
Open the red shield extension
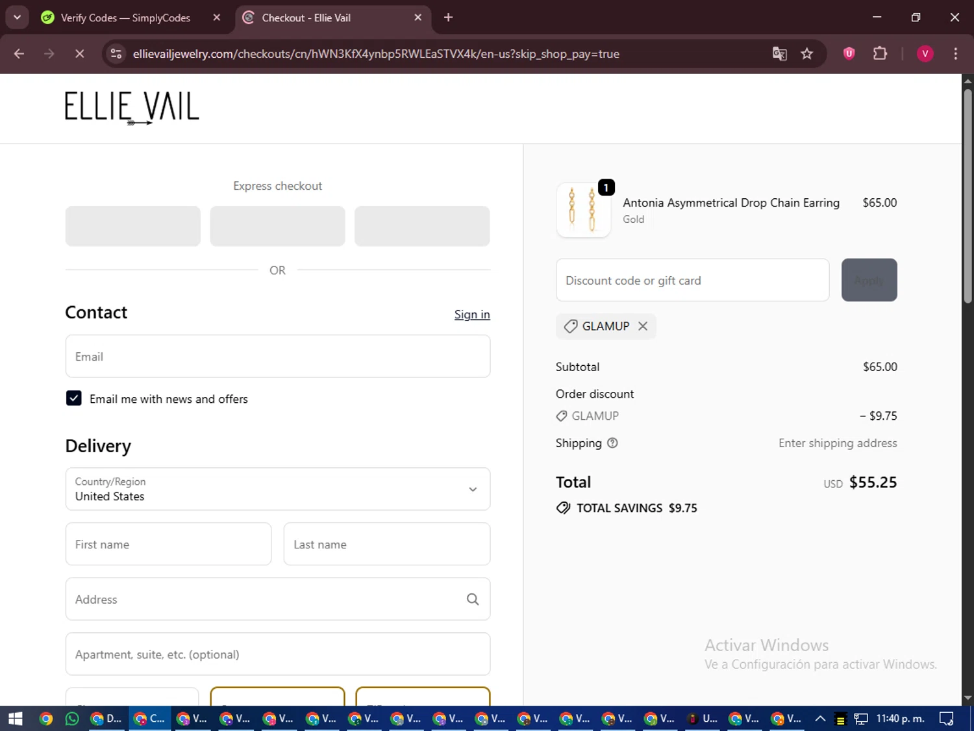(849, 54)
